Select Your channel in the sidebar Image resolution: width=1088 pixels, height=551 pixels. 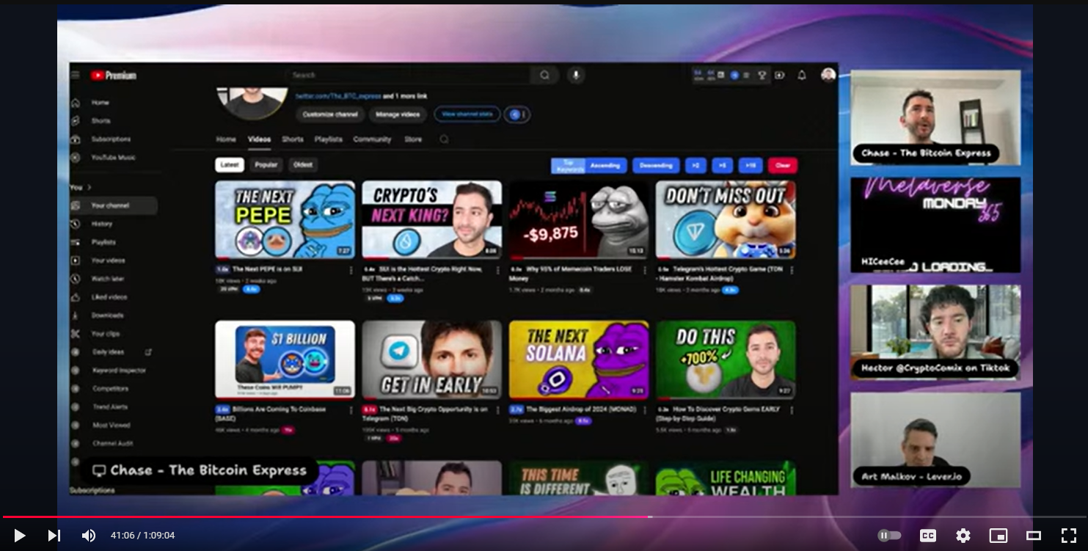114,205
